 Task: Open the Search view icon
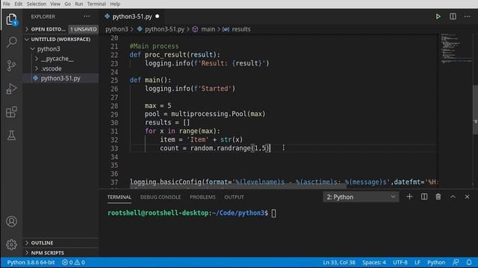pyautogui.click(x=12, y=42)
